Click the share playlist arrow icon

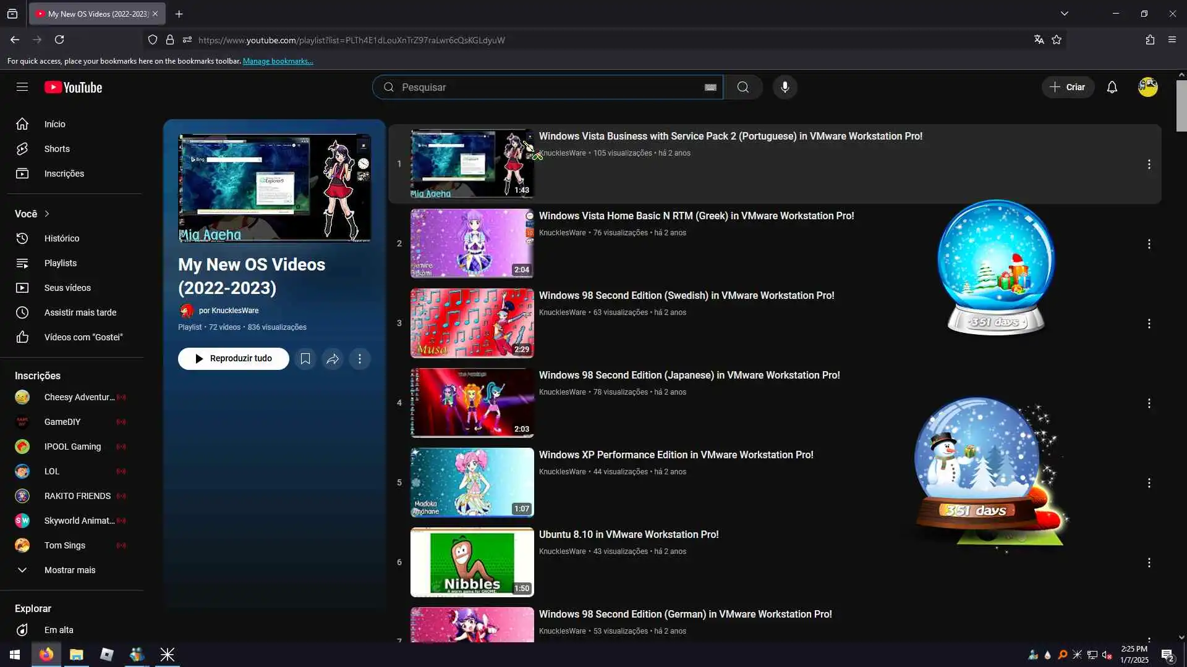pyautogui.click(x=333, y=359)
